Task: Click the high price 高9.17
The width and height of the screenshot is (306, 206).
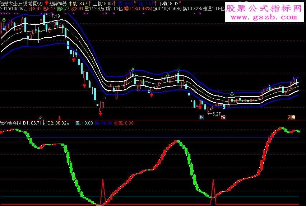Action: [x=49, y=8]
